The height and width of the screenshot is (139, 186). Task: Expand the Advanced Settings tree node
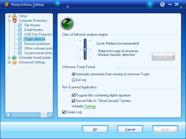9,62
